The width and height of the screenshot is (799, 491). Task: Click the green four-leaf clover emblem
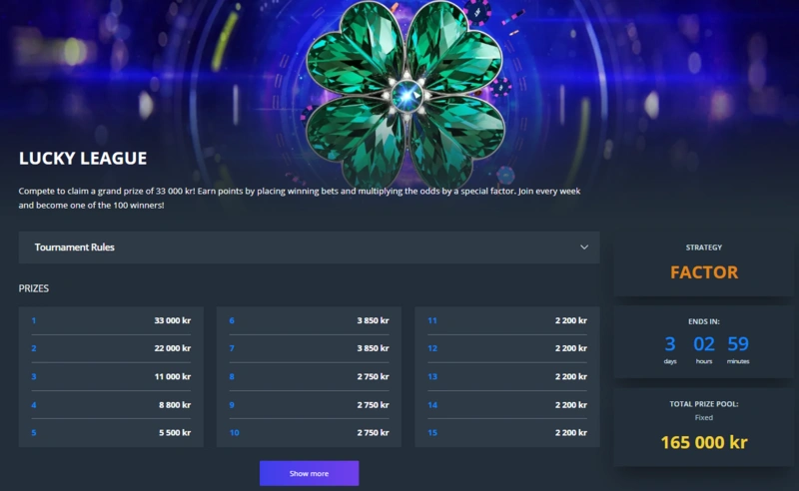pyautogui.click(x=404, y=96)
